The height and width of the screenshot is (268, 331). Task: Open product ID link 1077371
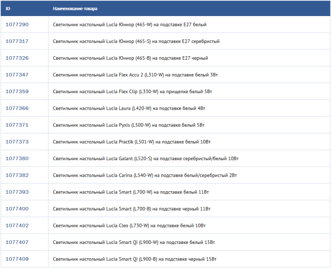click(x=17, y=125)
